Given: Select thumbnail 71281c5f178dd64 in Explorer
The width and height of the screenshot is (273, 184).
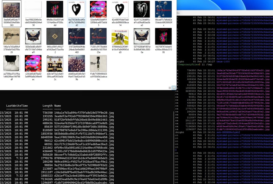Looking at the screenshot, I should pos(98,41).
